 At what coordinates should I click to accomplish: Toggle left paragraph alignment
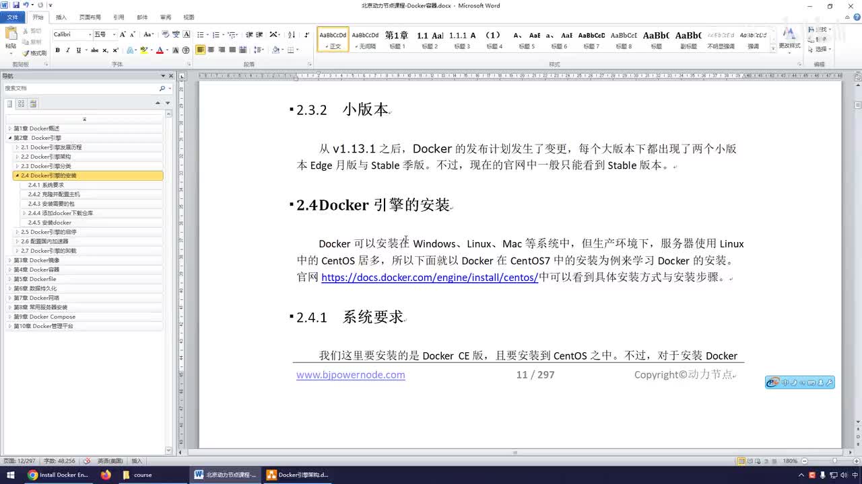coord(201,50)
